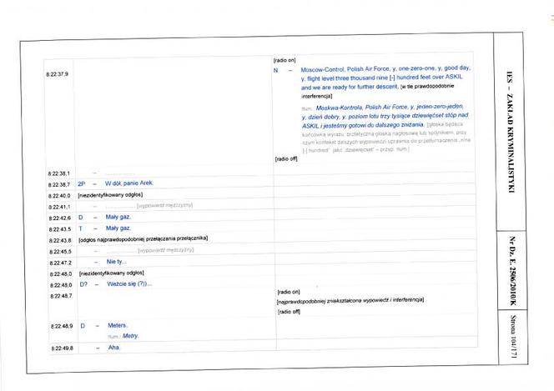Click the text 'Weźcie się (?))...'
Screen dimensions: 554x391
point(129,283)
